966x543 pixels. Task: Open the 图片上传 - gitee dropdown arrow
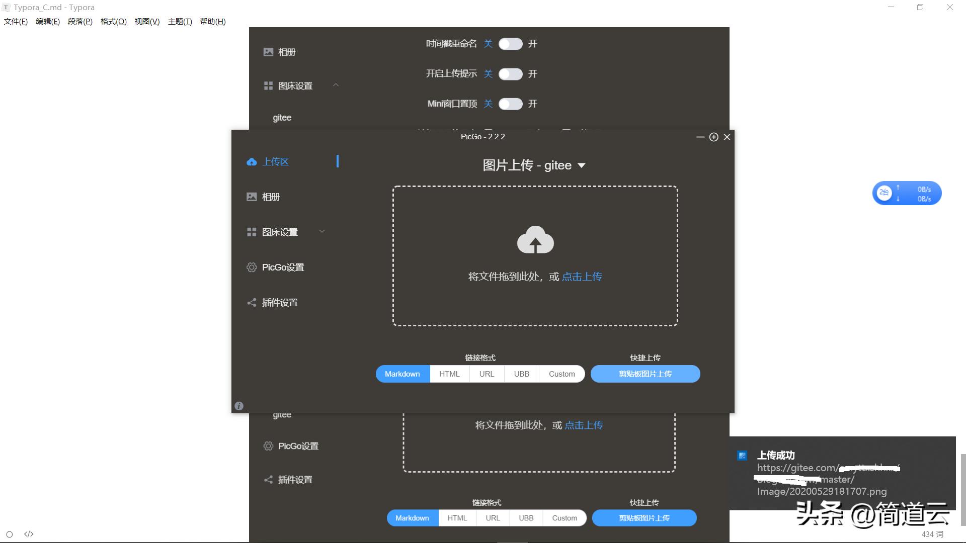582,165
